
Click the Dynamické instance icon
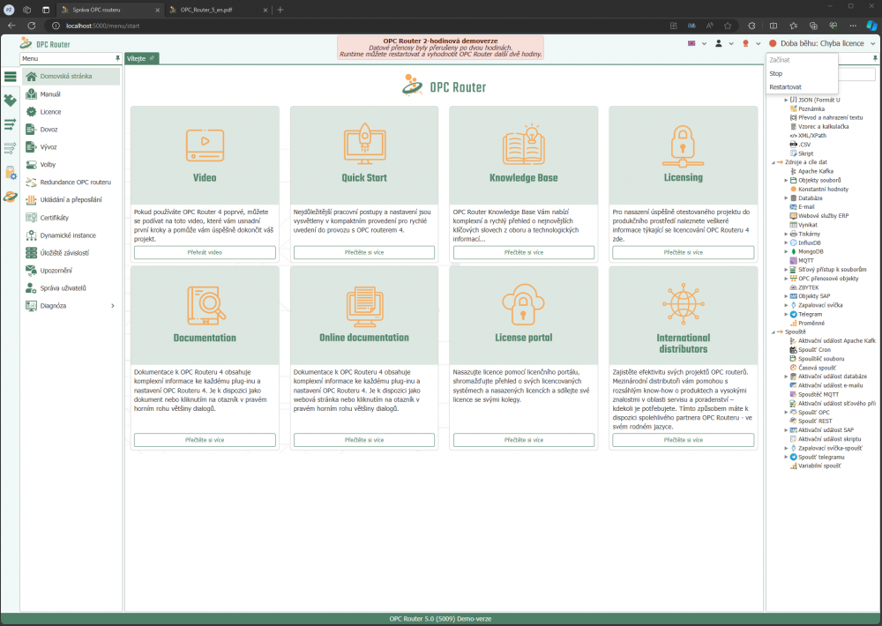(x=32, y=235)
